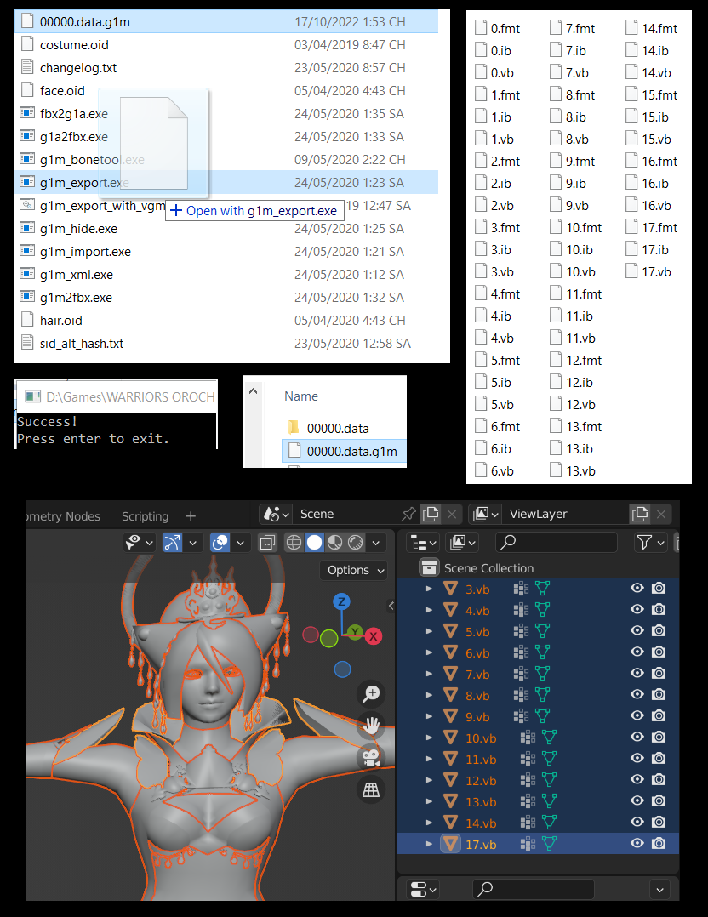This screenshot has width=708, height=917.
Task: Click 11.vb object triangle icon
Action: 450,759
